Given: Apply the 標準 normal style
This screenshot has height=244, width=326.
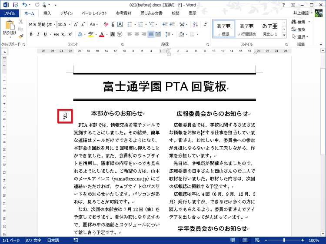Looking at the screenshot, I should [224, 29].
